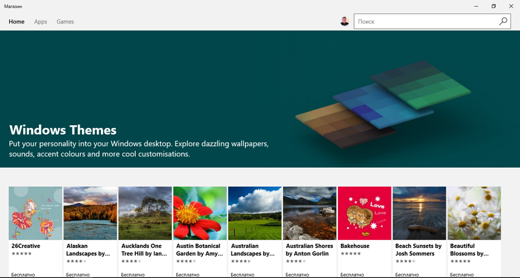Image resolution: width=520 pixels, height=278 pixels.
Task: Open the Home tab
Action: pos(17,21)
